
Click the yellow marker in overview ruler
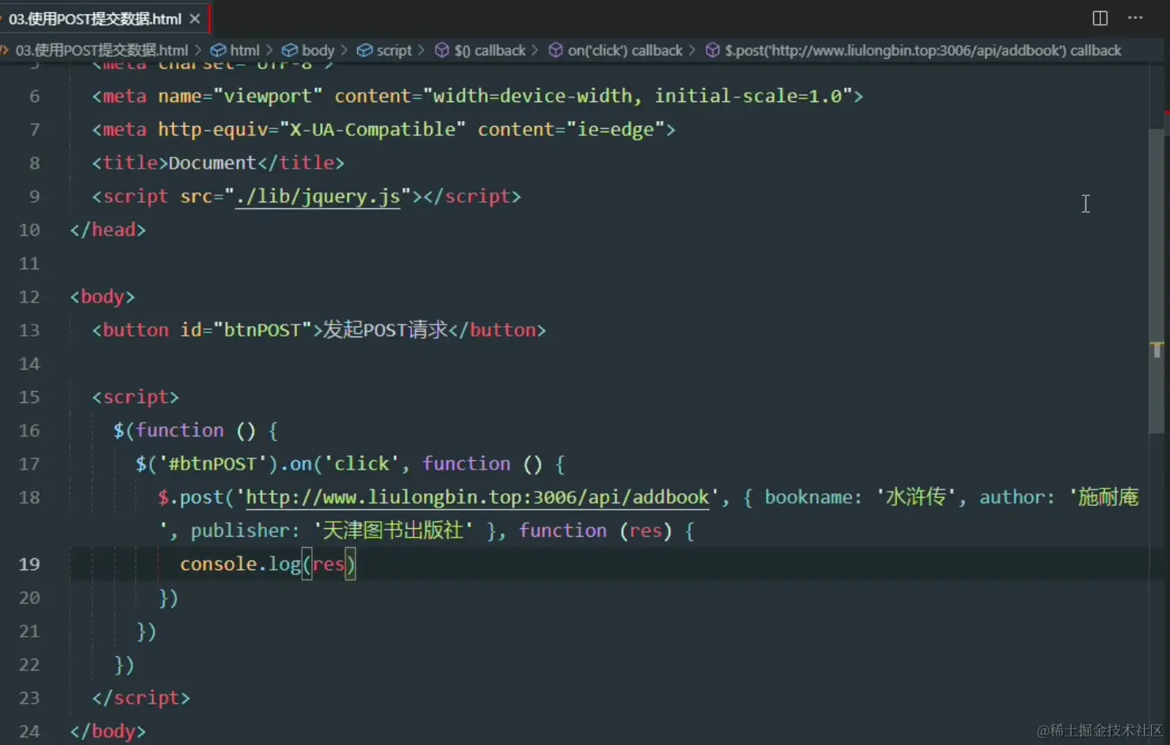1157,349
